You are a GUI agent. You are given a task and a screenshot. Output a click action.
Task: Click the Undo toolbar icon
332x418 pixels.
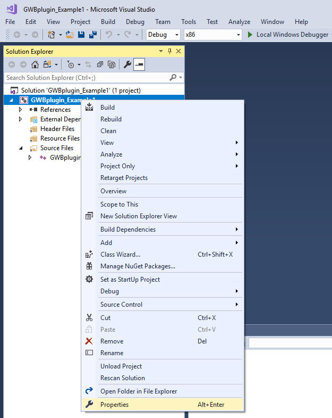click(x=109, y=35)
